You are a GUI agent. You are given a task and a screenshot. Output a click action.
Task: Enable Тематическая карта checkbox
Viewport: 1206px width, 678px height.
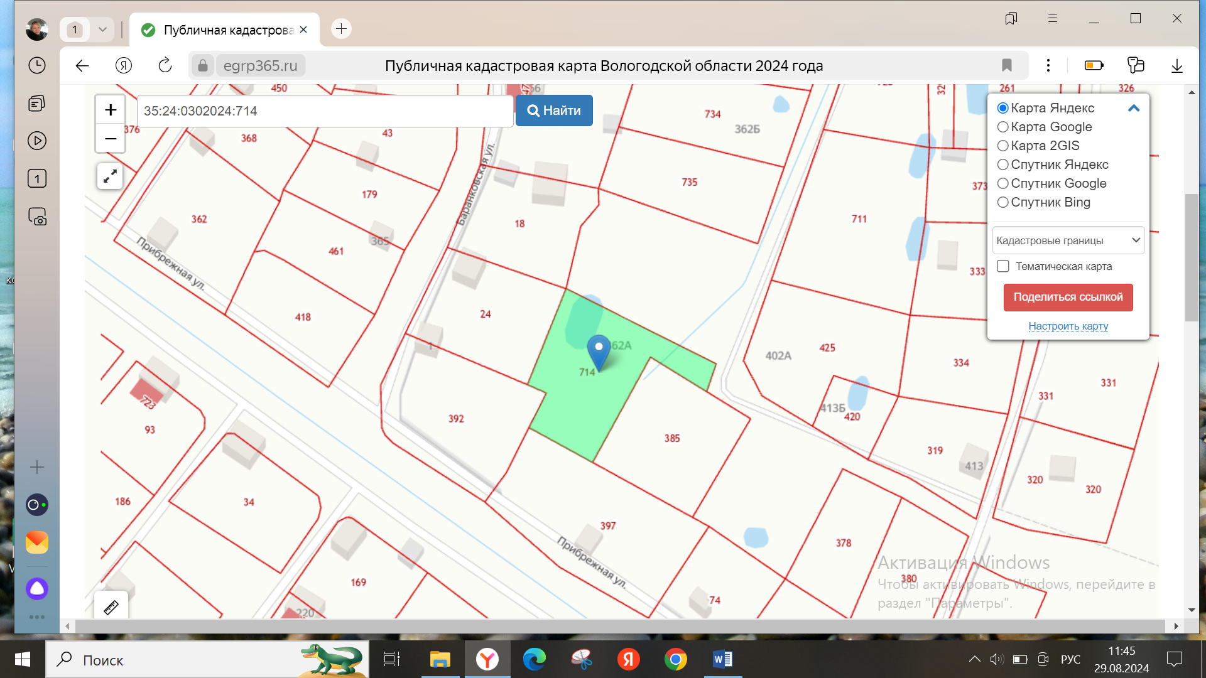point(1003,266)
